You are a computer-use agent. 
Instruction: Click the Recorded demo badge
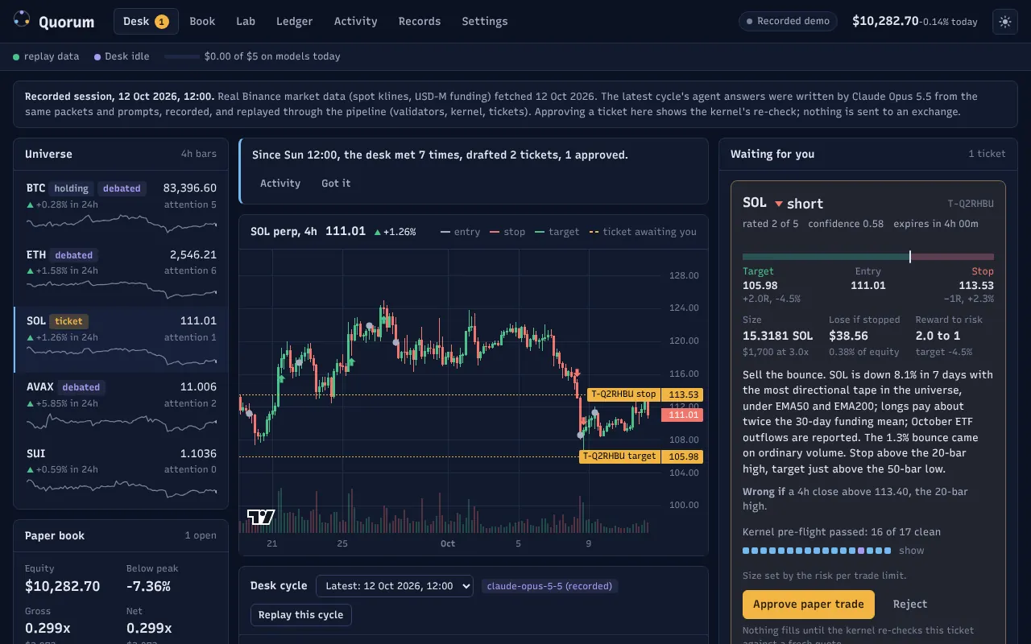pos(788,21)
